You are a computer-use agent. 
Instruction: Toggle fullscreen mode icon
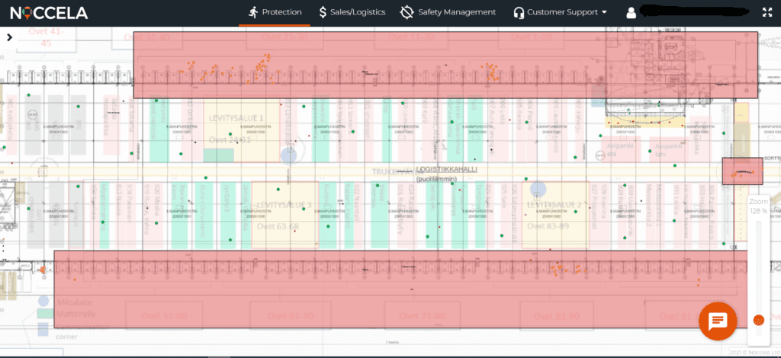(x=767, y=12)
